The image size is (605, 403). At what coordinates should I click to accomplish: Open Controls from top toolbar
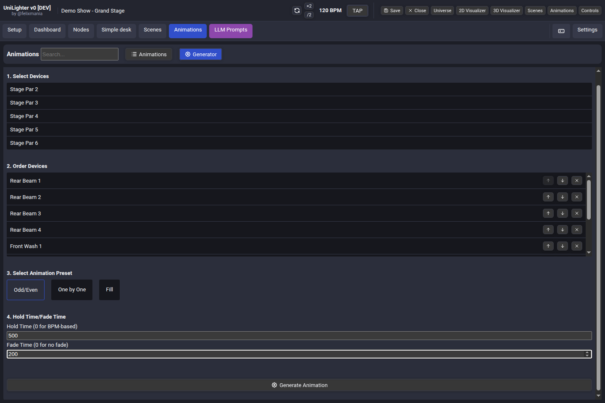click(x=590, y=10)
